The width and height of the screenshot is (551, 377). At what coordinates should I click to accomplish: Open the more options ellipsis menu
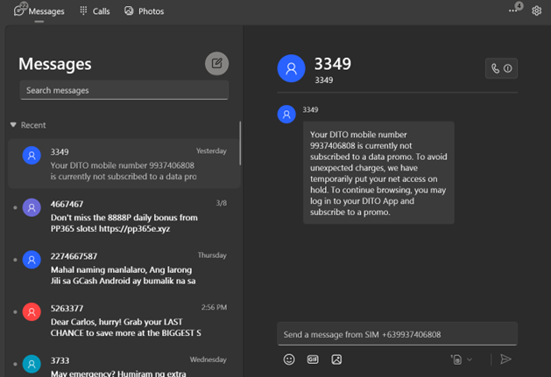pos(512,10)
